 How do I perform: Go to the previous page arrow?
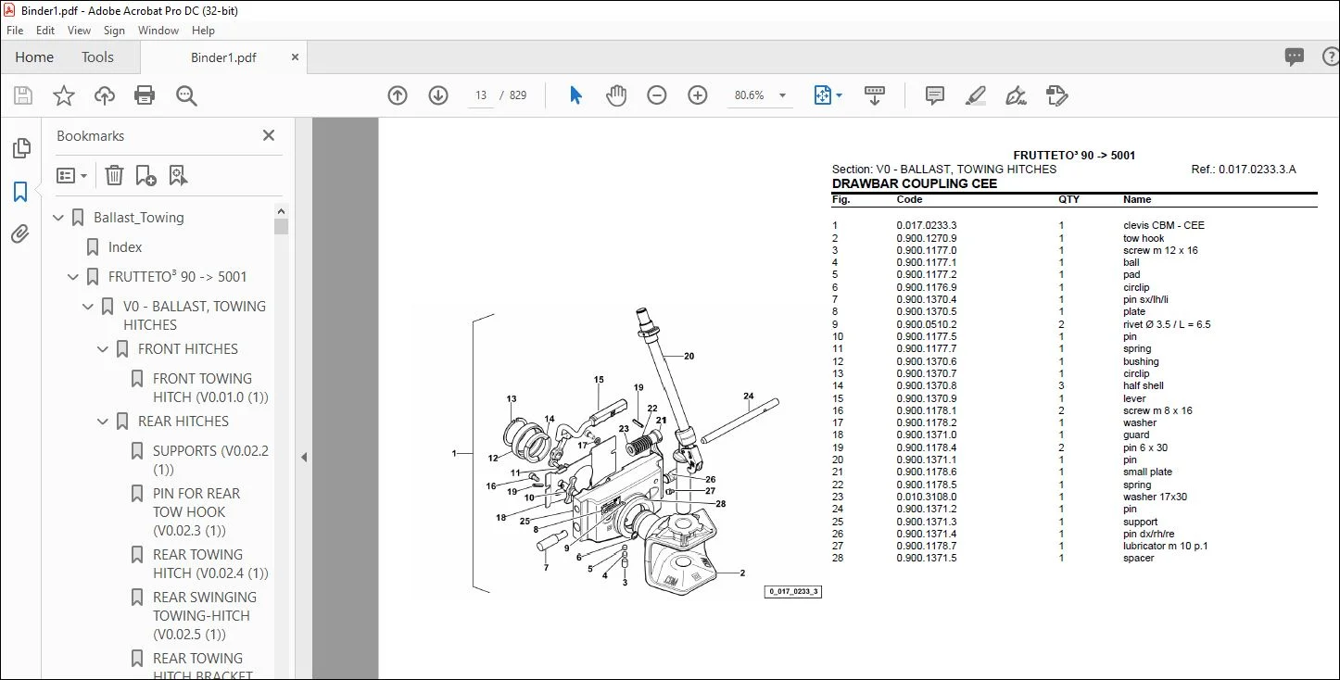(398, 95)
